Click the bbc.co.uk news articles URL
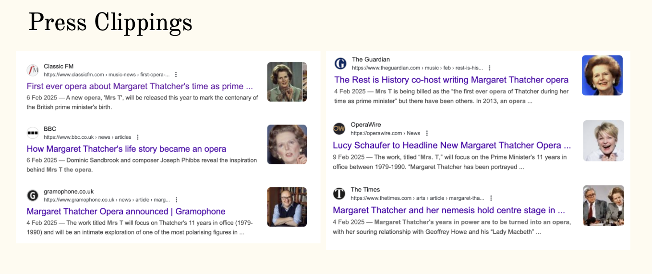The image size is (652, 274). coord(87,137)
